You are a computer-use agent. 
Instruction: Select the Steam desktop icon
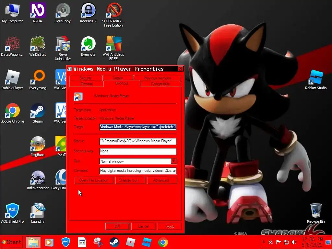pos(38,113)
